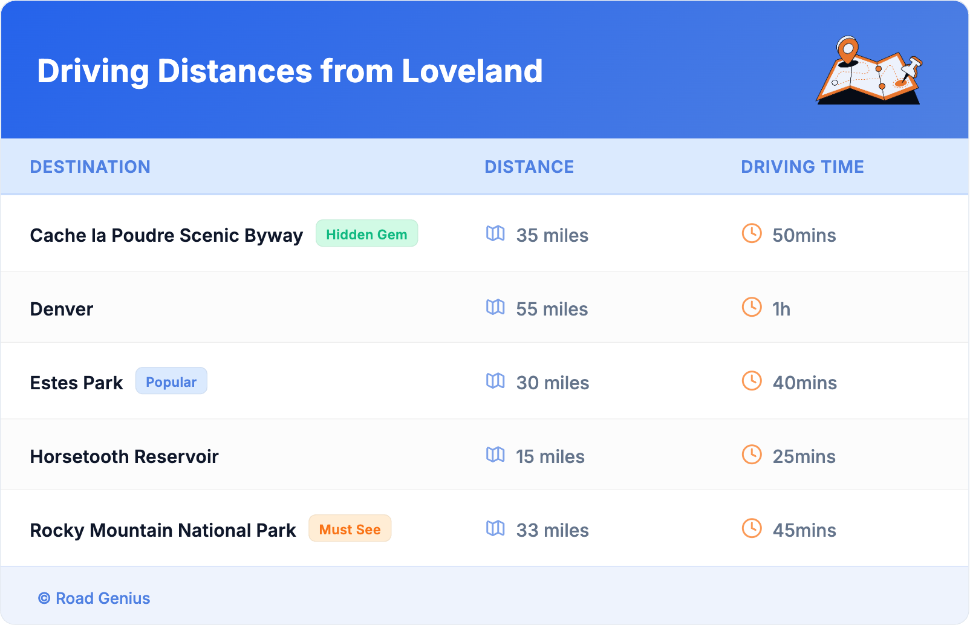Click the map icon beside 35 miles
The height and width of the screenshot is (625, 970).
click(495, 234)
